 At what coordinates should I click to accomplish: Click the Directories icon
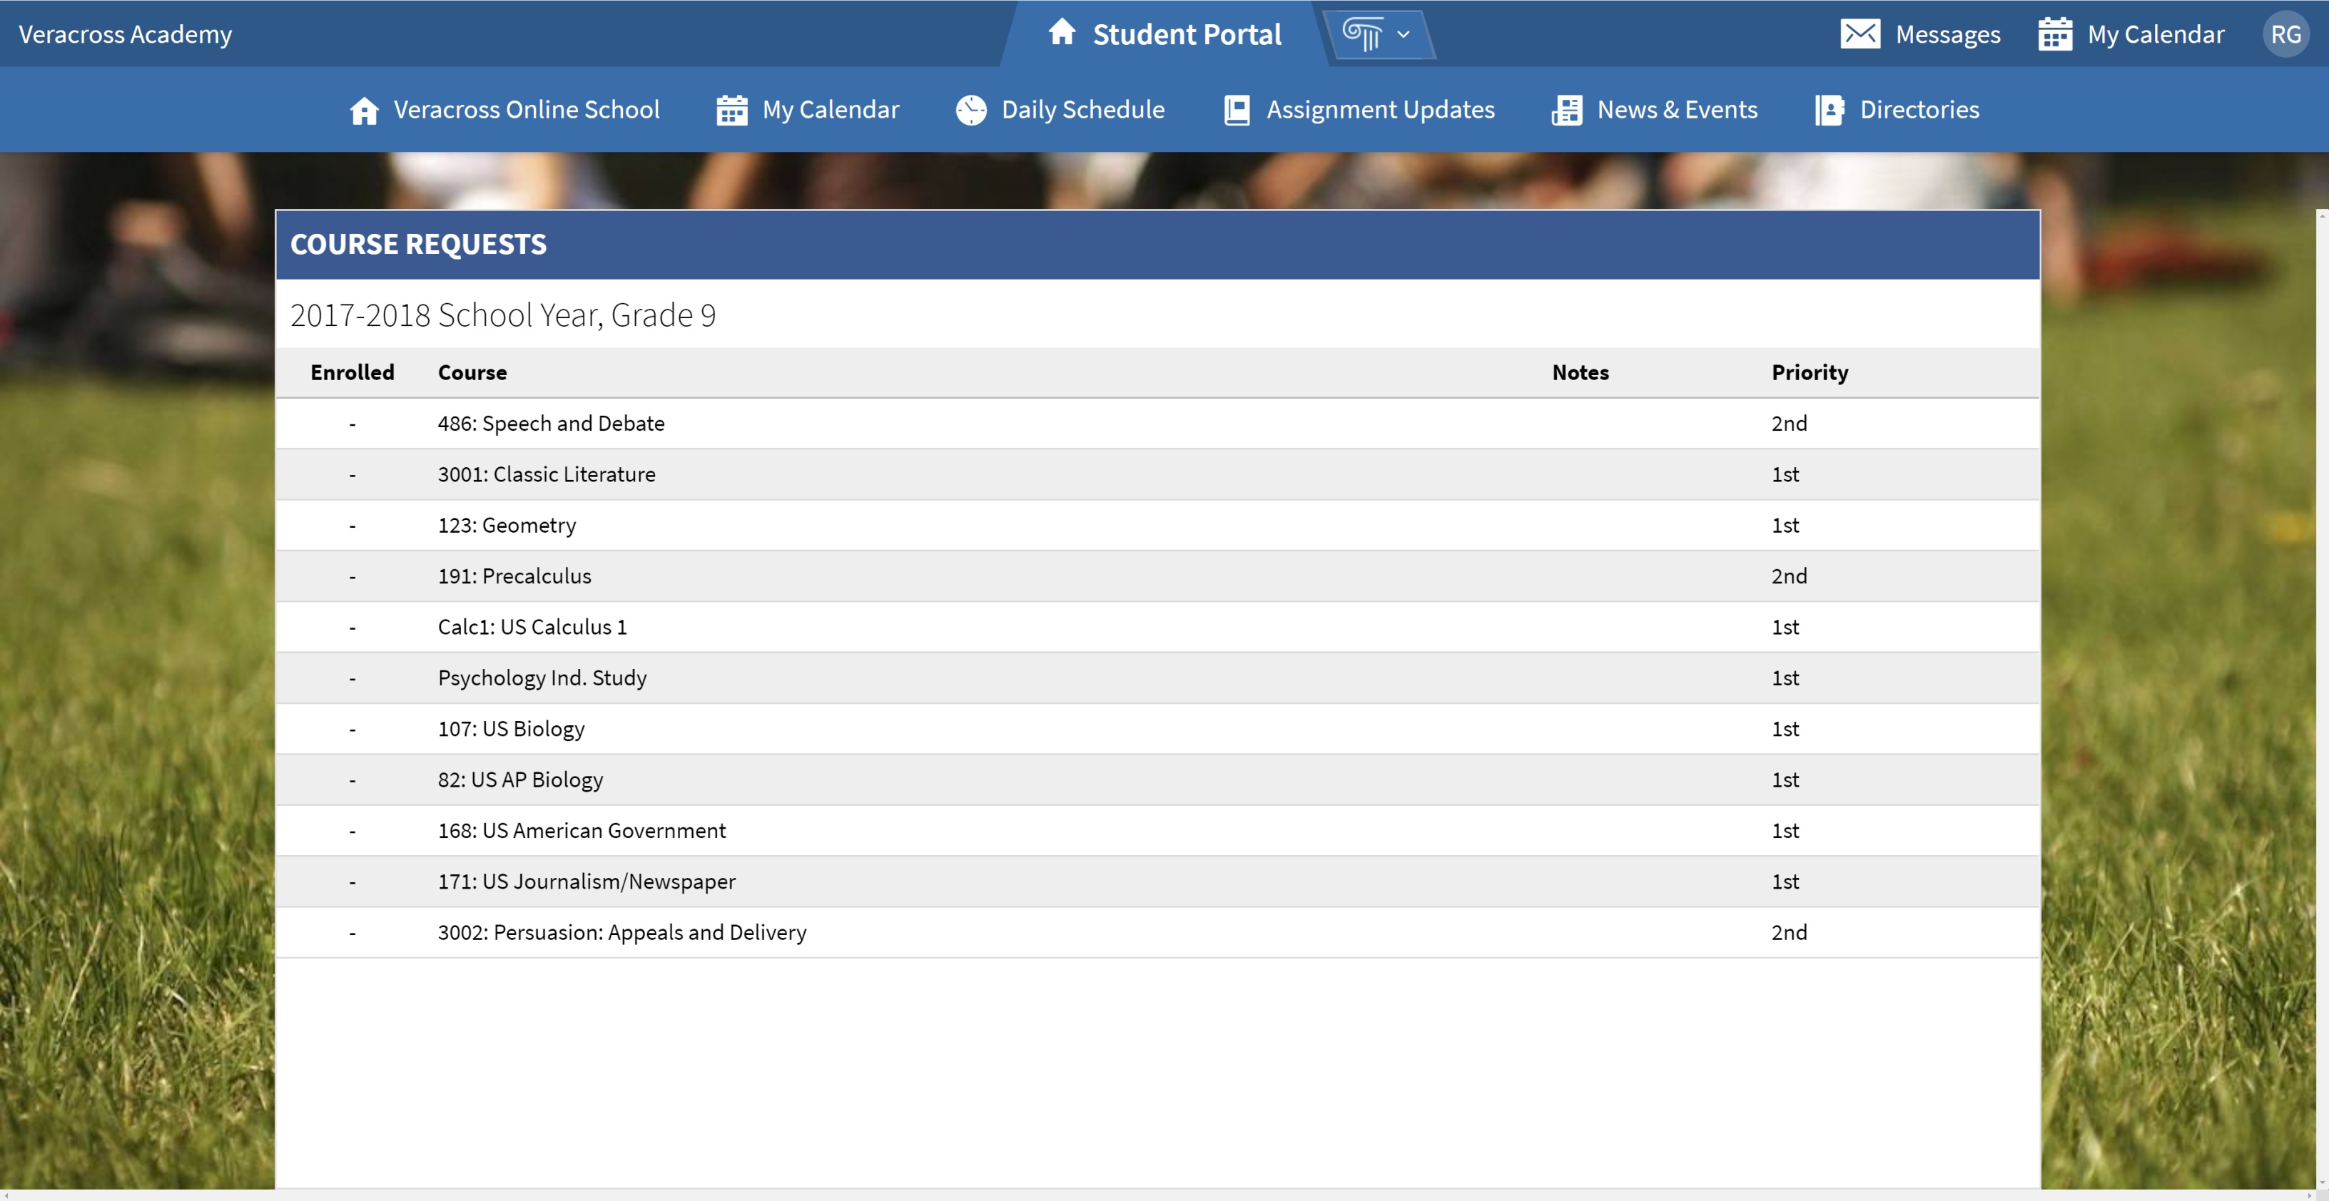[x=1829, y=109]
